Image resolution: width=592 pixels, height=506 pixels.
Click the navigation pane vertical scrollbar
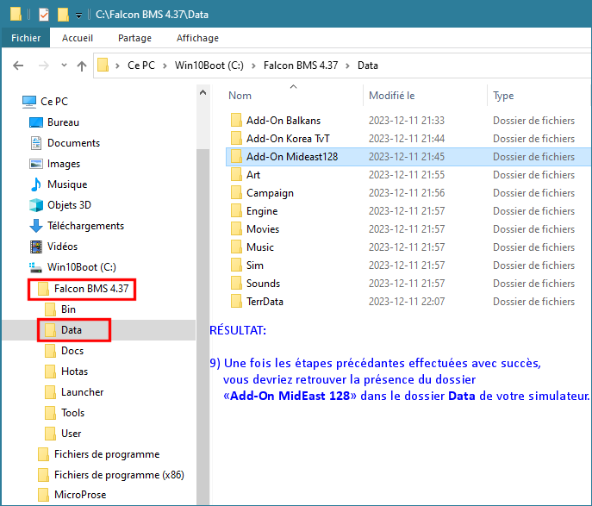point(203,259)
